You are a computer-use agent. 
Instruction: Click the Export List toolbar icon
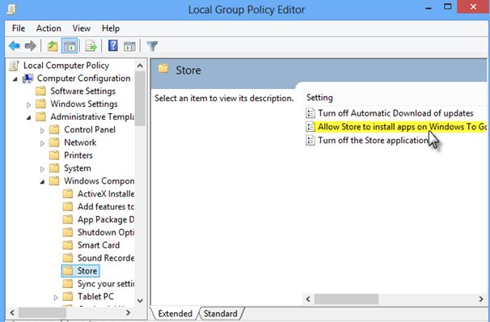click(91, 46)
